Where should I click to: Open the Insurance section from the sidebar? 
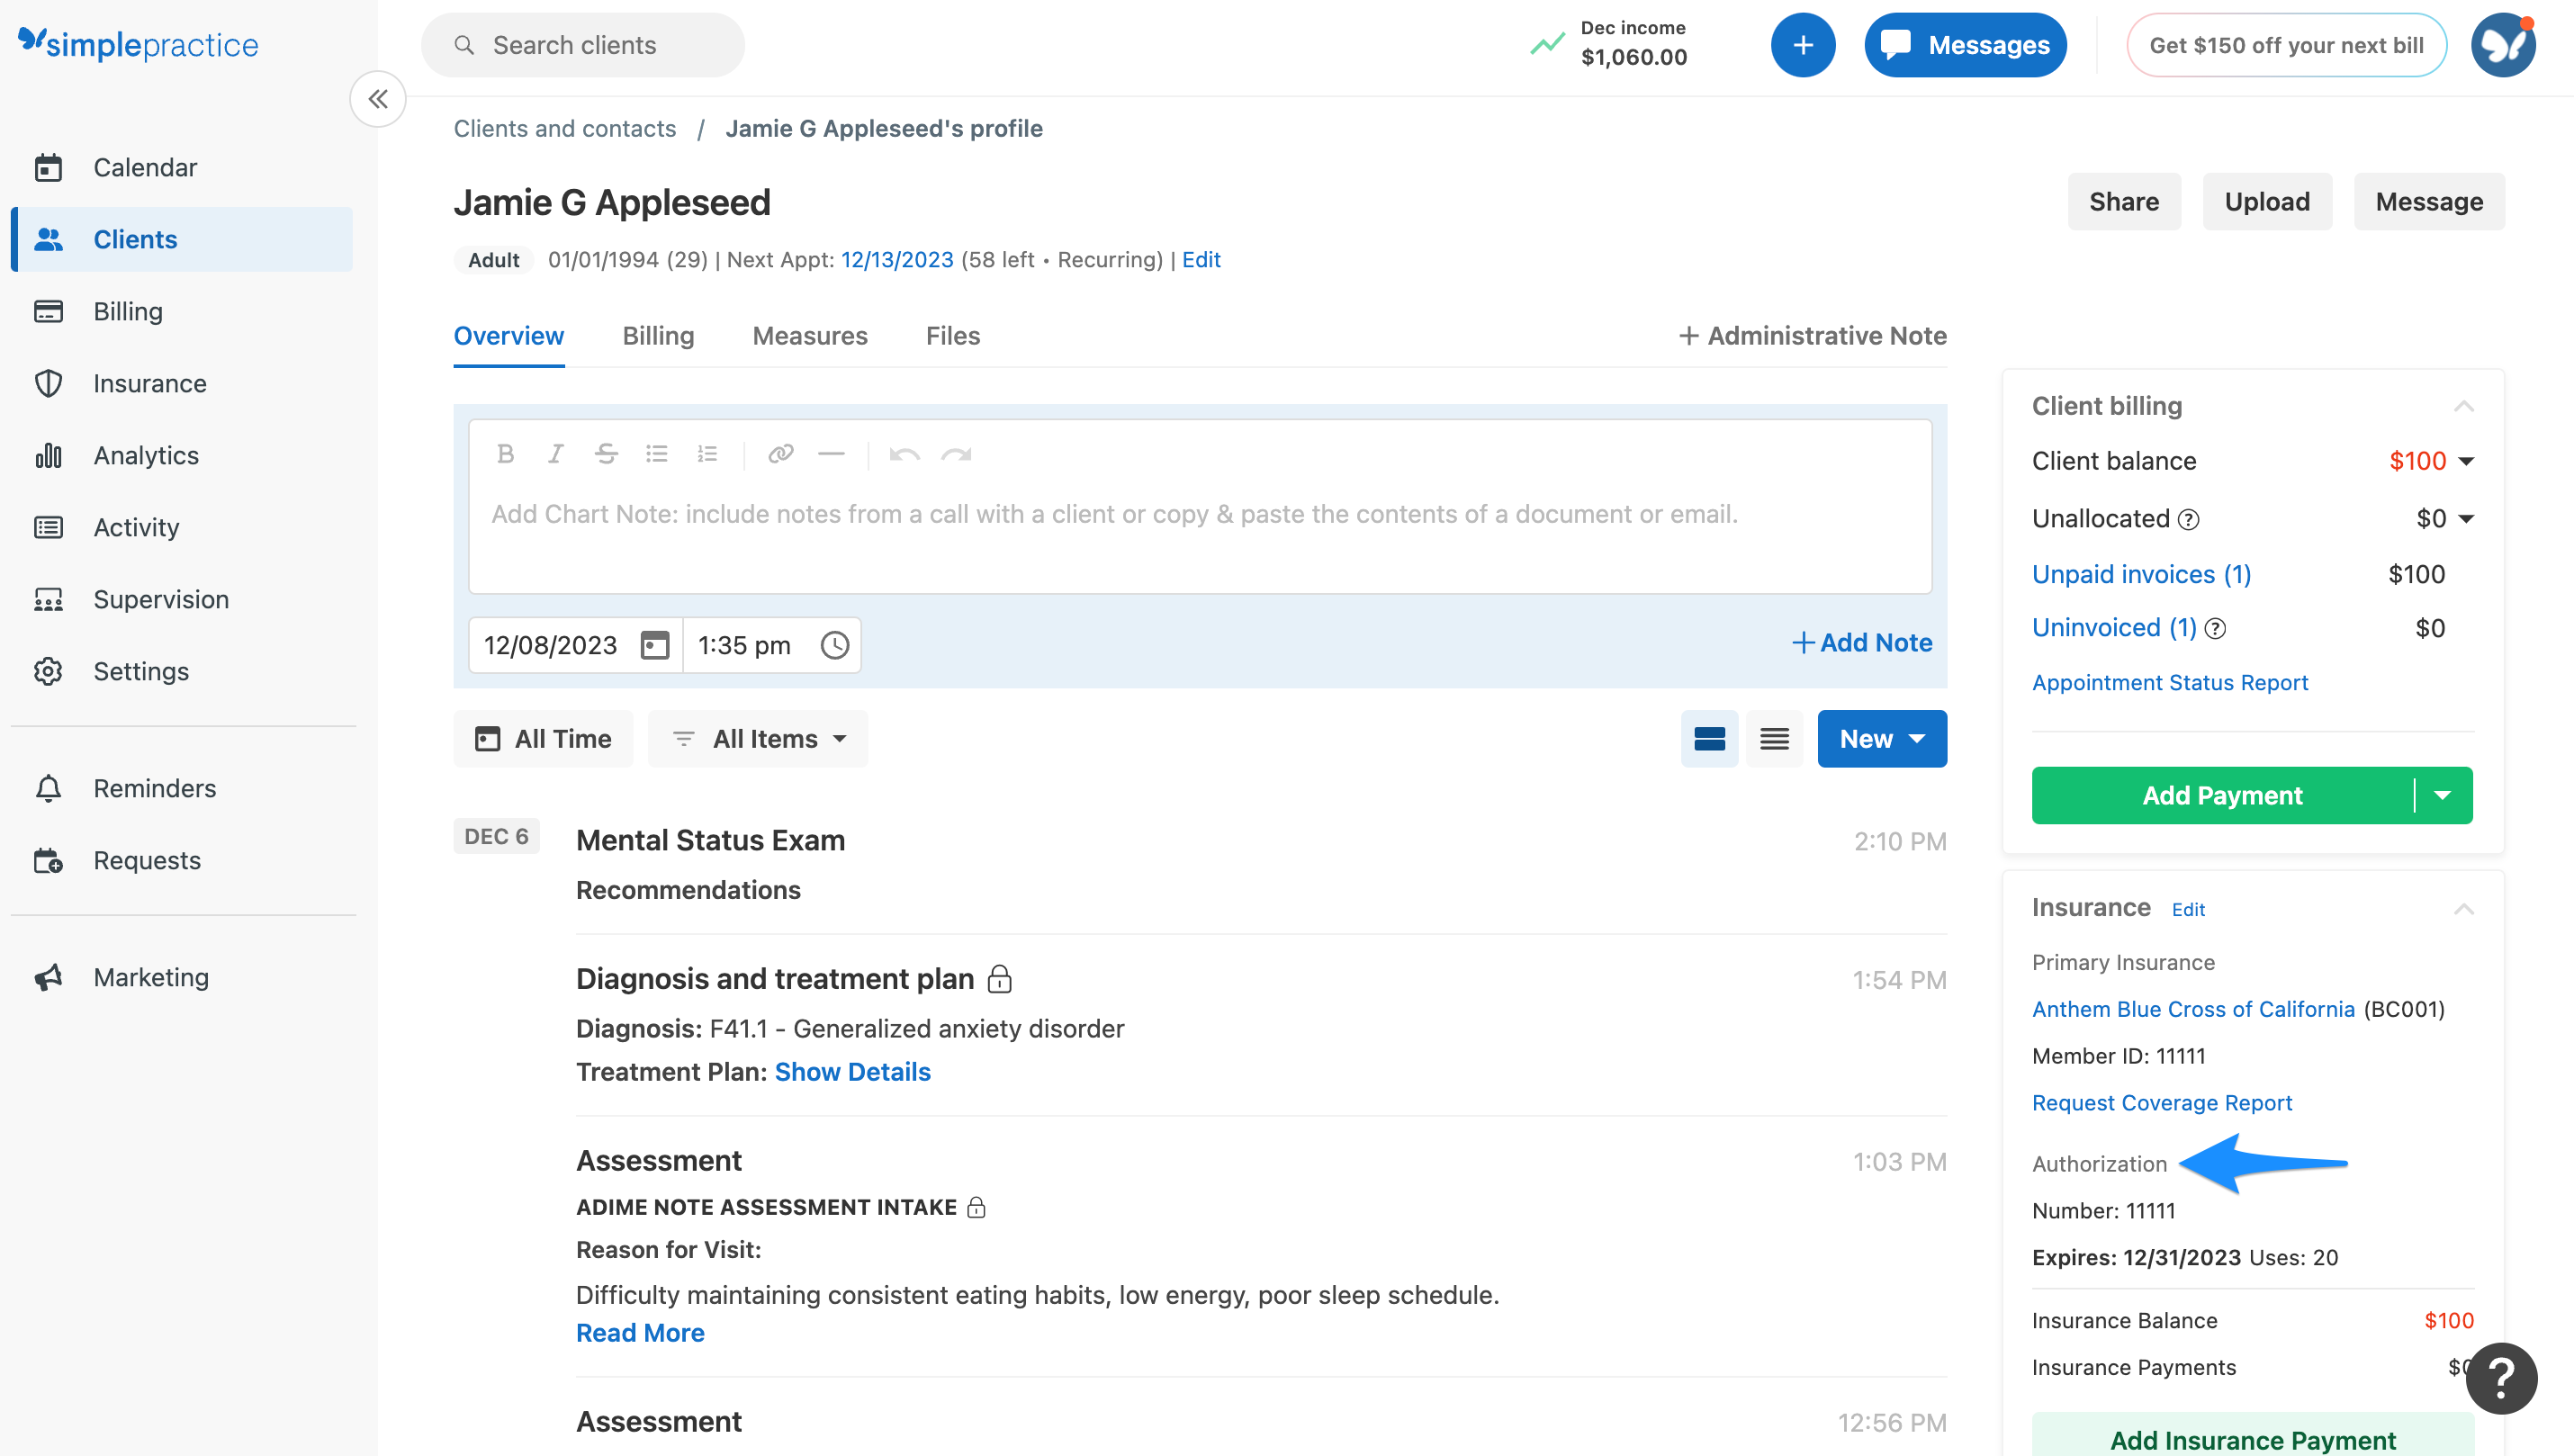(x=150, y=383)
